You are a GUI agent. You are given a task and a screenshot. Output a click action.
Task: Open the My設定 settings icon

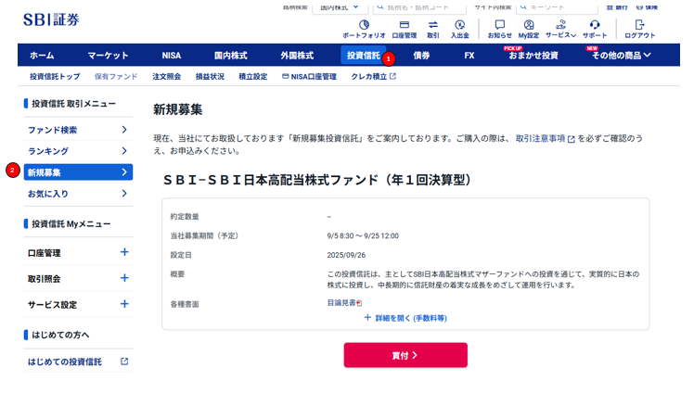tap(528, 26)
